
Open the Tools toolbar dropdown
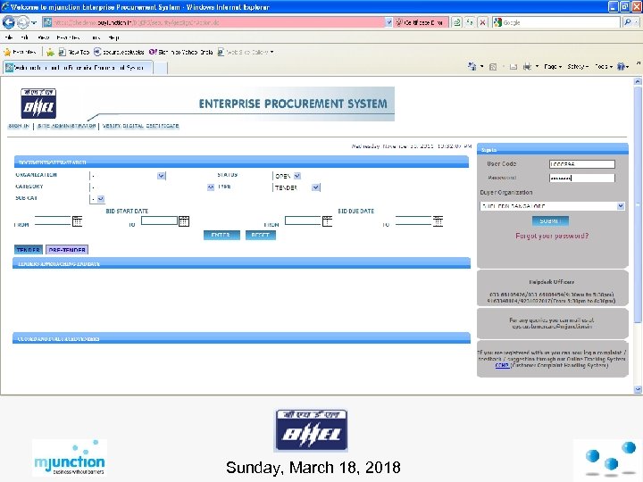604,66
